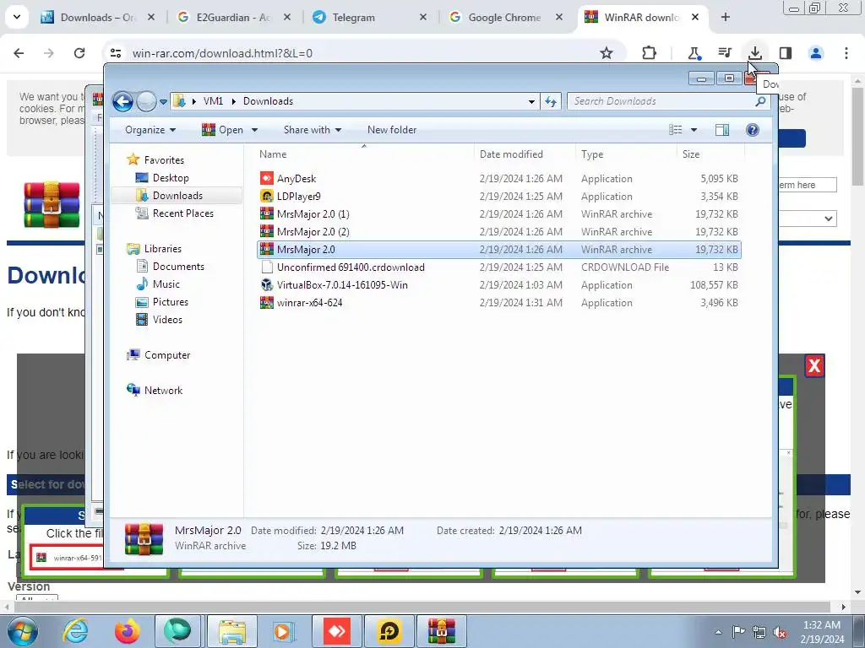
Task: Click the Chrome address bar URL
Action: pos(222,53)
